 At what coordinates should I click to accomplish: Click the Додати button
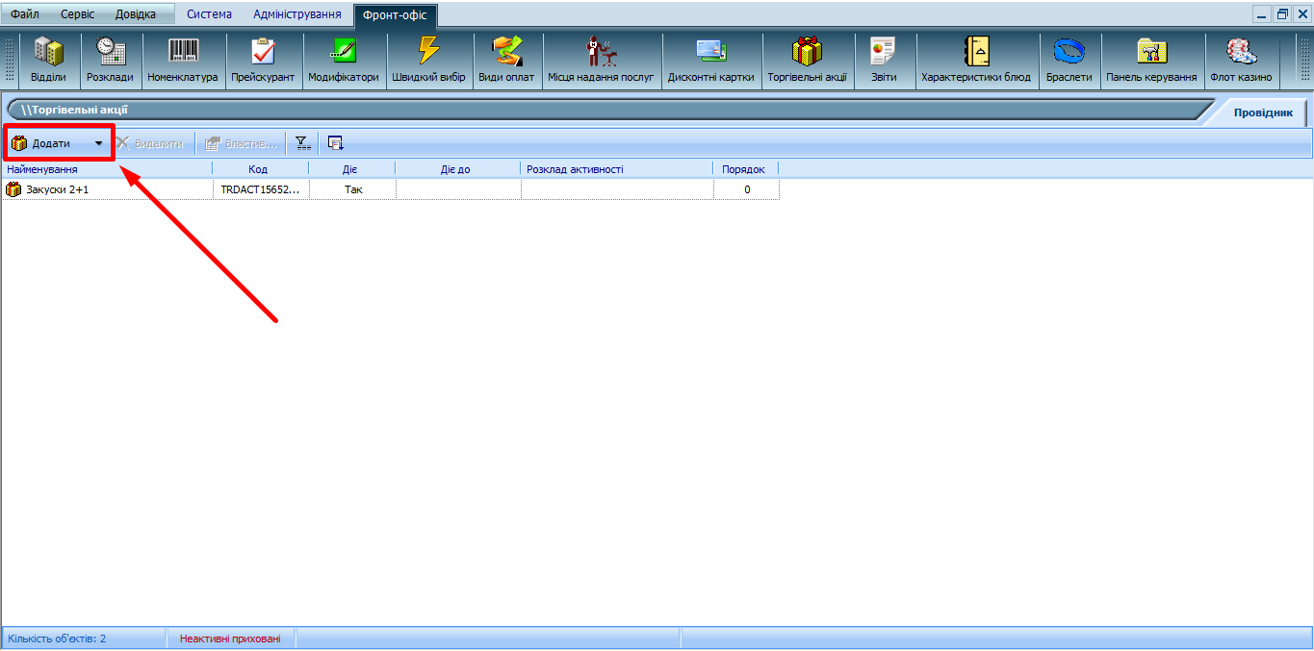tap(48, 143)
